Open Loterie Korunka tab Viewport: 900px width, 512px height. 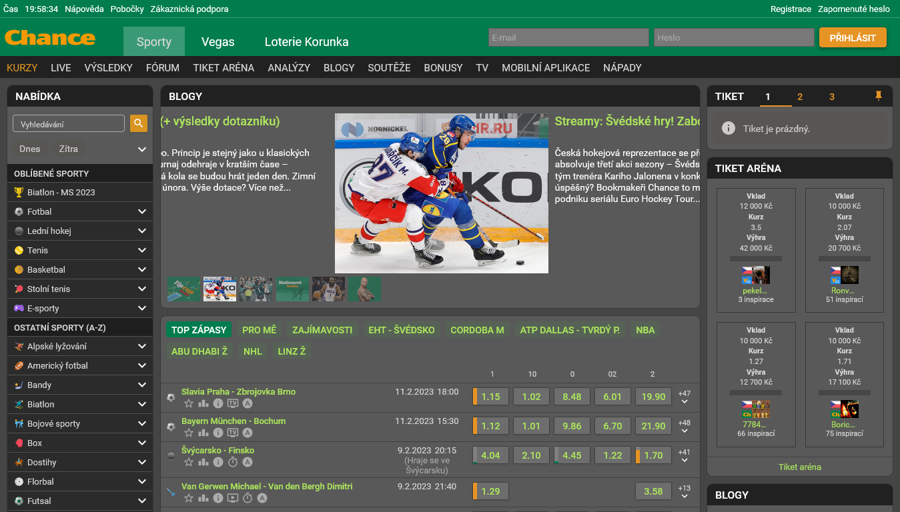click(306, 41)
